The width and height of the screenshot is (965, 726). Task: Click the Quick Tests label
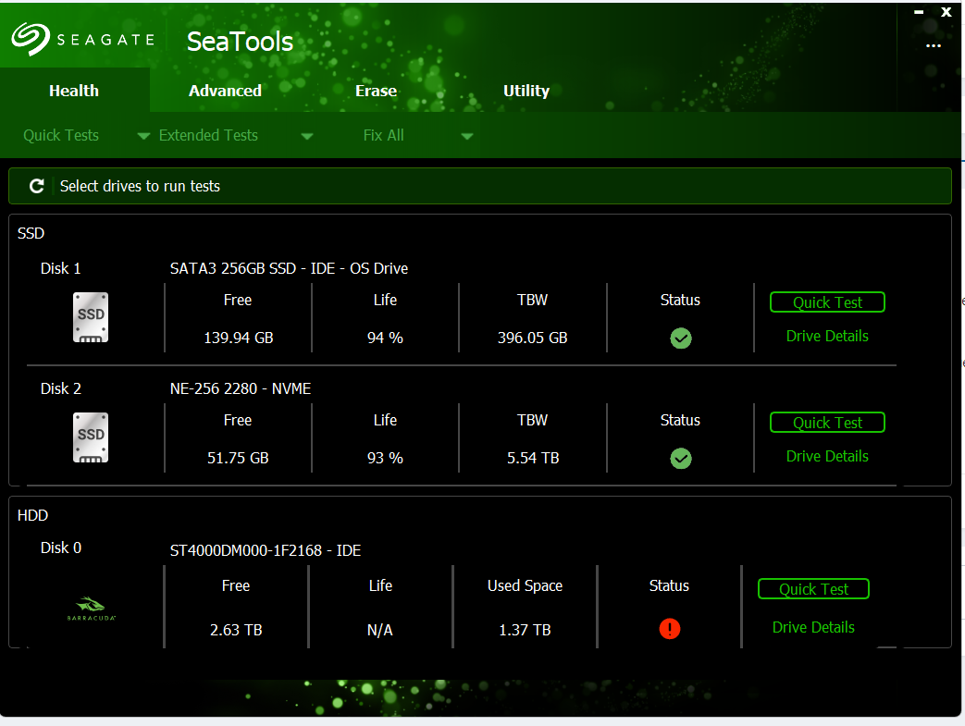(61, 135)
